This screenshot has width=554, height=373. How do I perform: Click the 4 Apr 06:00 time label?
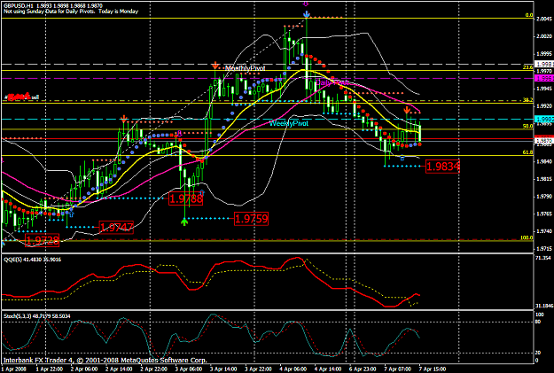tap(293, 369)
